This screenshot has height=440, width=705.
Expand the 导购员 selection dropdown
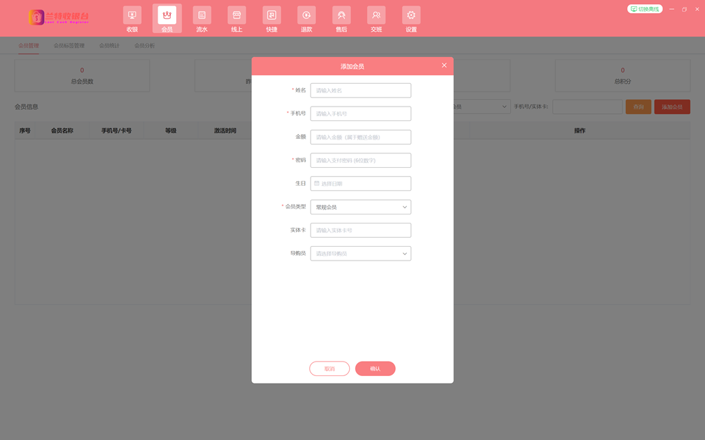pyautogui.click(x=361, y=254)
